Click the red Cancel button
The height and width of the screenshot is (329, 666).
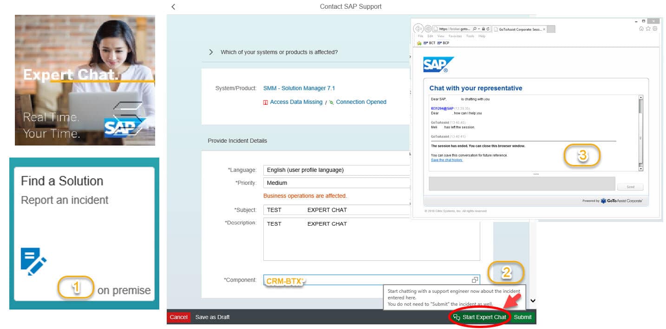pos(178,317)
